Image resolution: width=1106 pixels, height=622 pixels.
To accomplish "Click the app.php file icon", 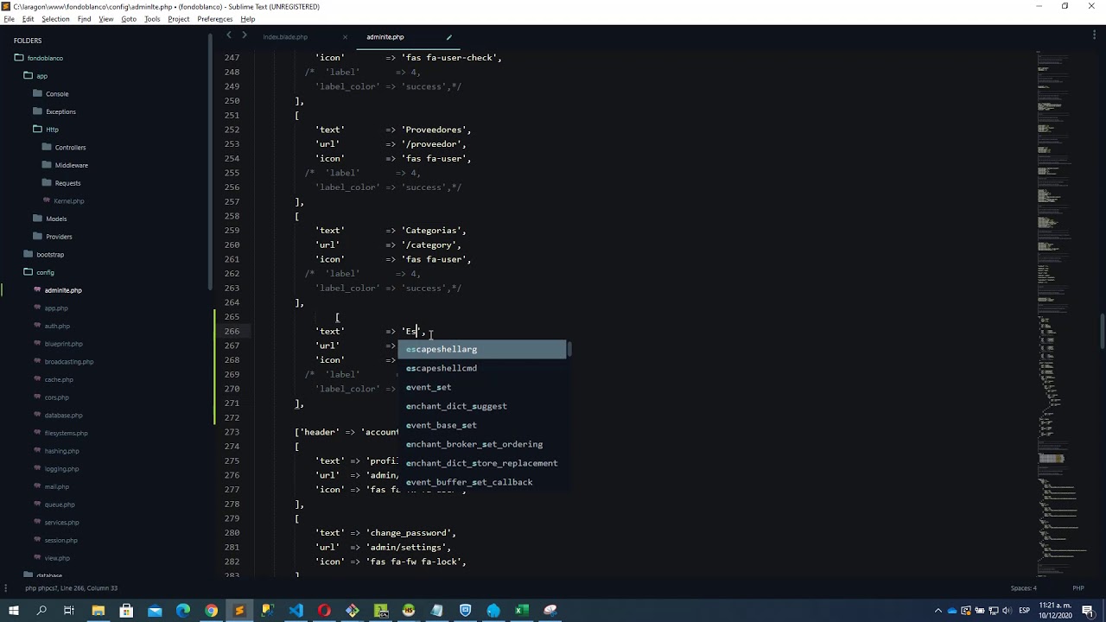I will 37,308.
